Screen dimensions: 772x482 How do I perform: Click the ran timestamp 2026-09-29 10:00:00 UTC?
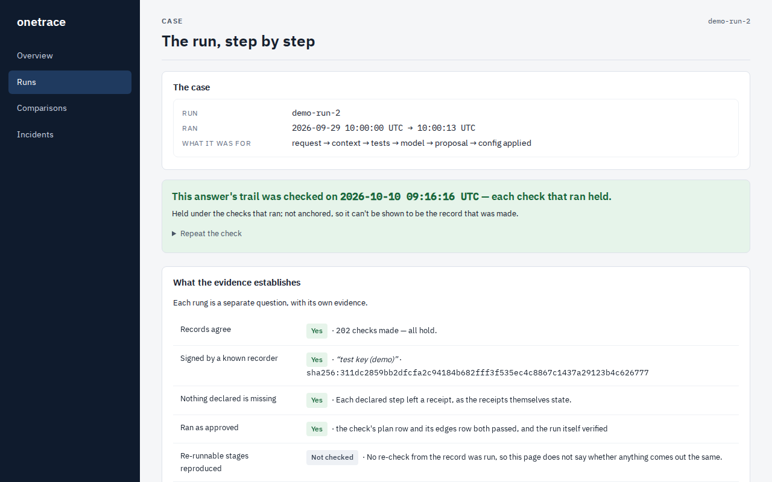coord(347,128)
